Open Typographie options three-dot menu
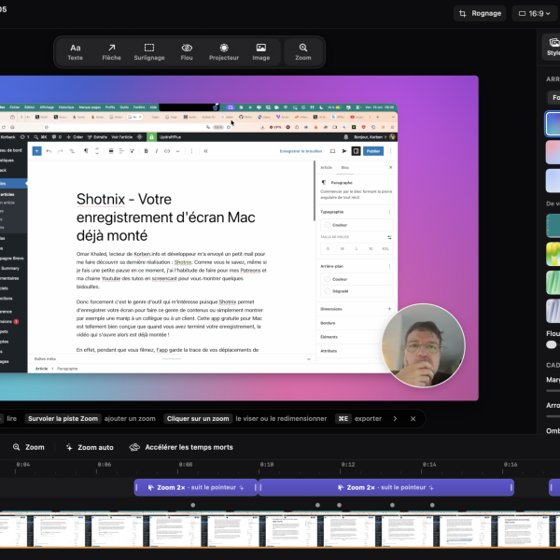The width and height of the screenshot is (560, 560). pyautogui.click(x=389, y=212)
